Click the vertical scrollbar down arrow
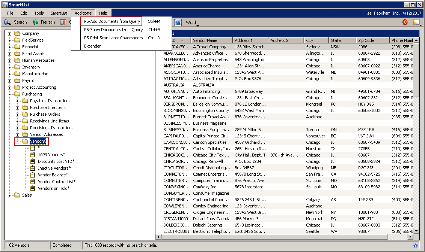Image resolution: width=425 pixels, height=252 pixels. 416,231
